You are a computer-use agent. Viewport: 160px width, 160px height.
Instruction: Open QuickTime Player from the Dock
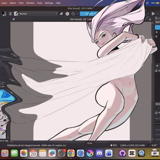coord(141,153)
